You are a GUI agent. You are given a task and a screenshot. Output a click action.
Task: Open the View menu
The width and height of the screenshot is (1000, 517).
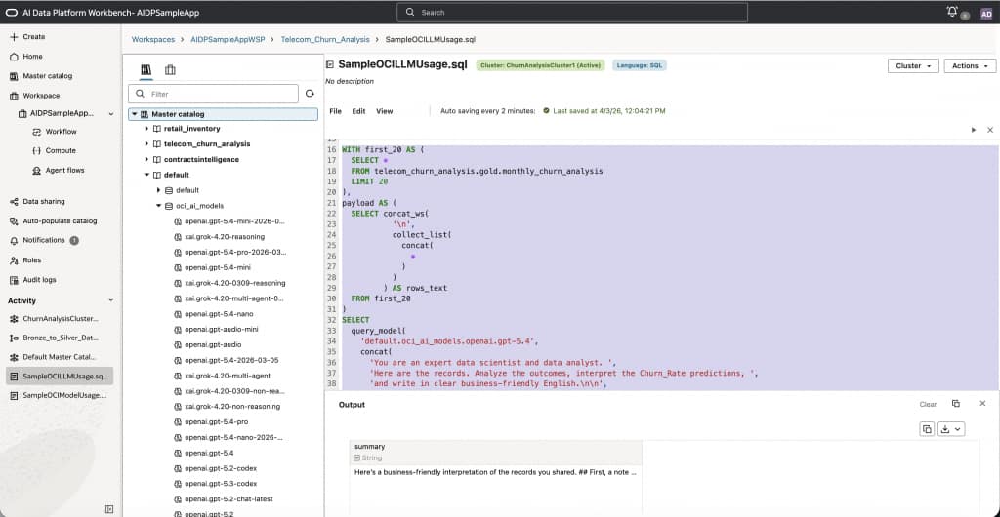click(x=384, y=111)
